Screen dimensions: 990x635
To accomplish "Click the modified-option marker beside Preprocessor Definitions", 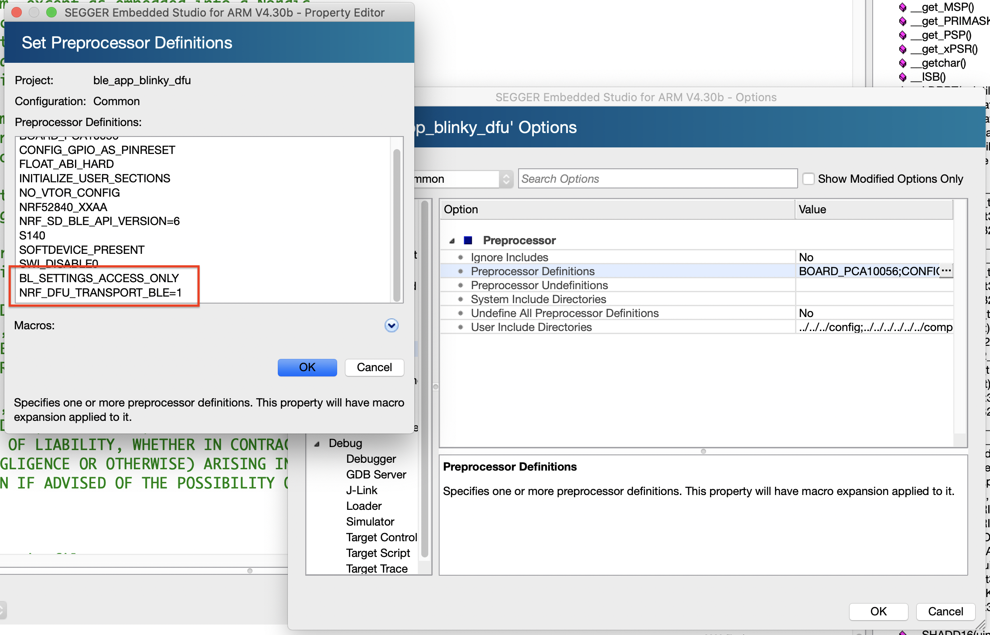I will coord(461,271).
